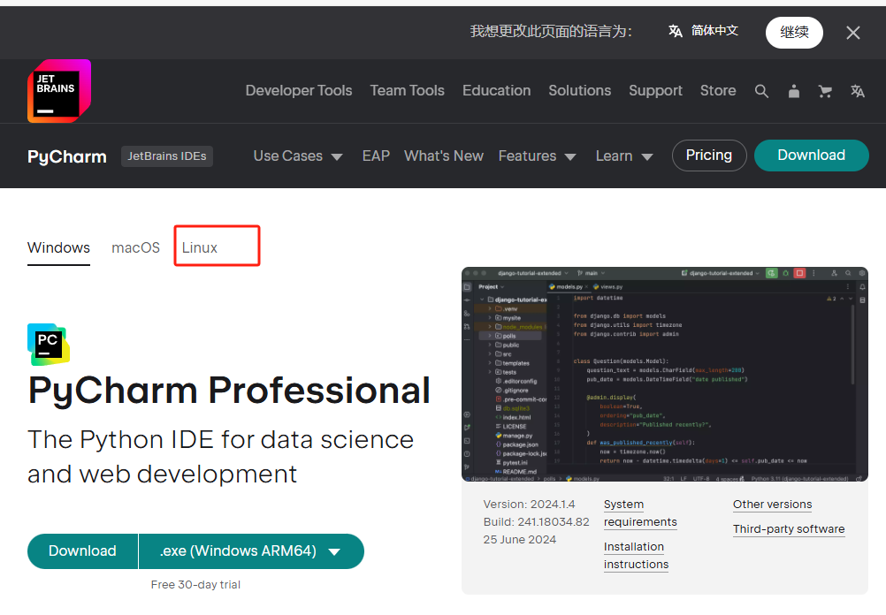Viewport: 886px width, 615px height.
Task: Open the account profile icon
Action: [794, 91]
